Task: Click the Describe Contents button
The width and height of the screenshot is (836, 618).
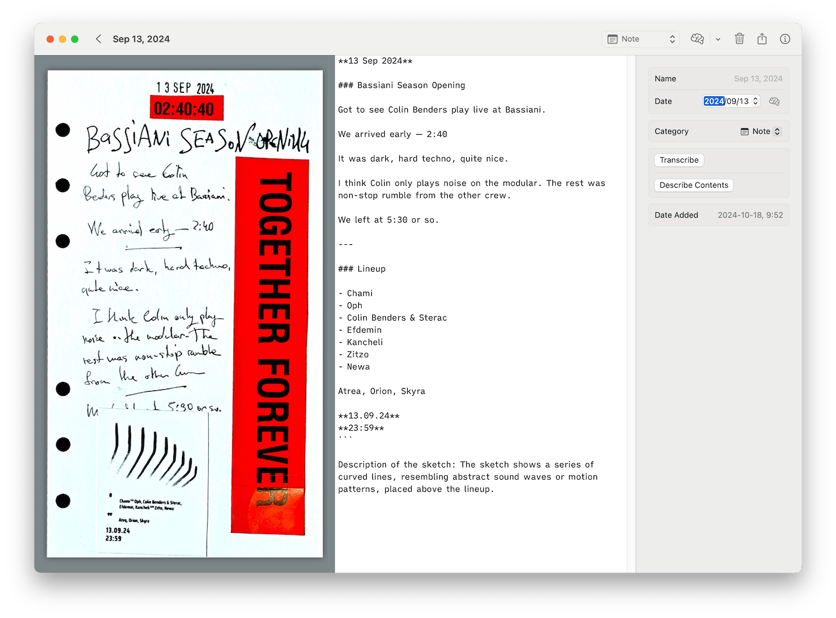Action: (x=694, y=185)
